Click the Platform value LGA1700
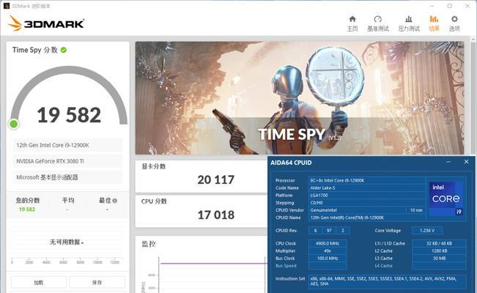 coord(367,195)
